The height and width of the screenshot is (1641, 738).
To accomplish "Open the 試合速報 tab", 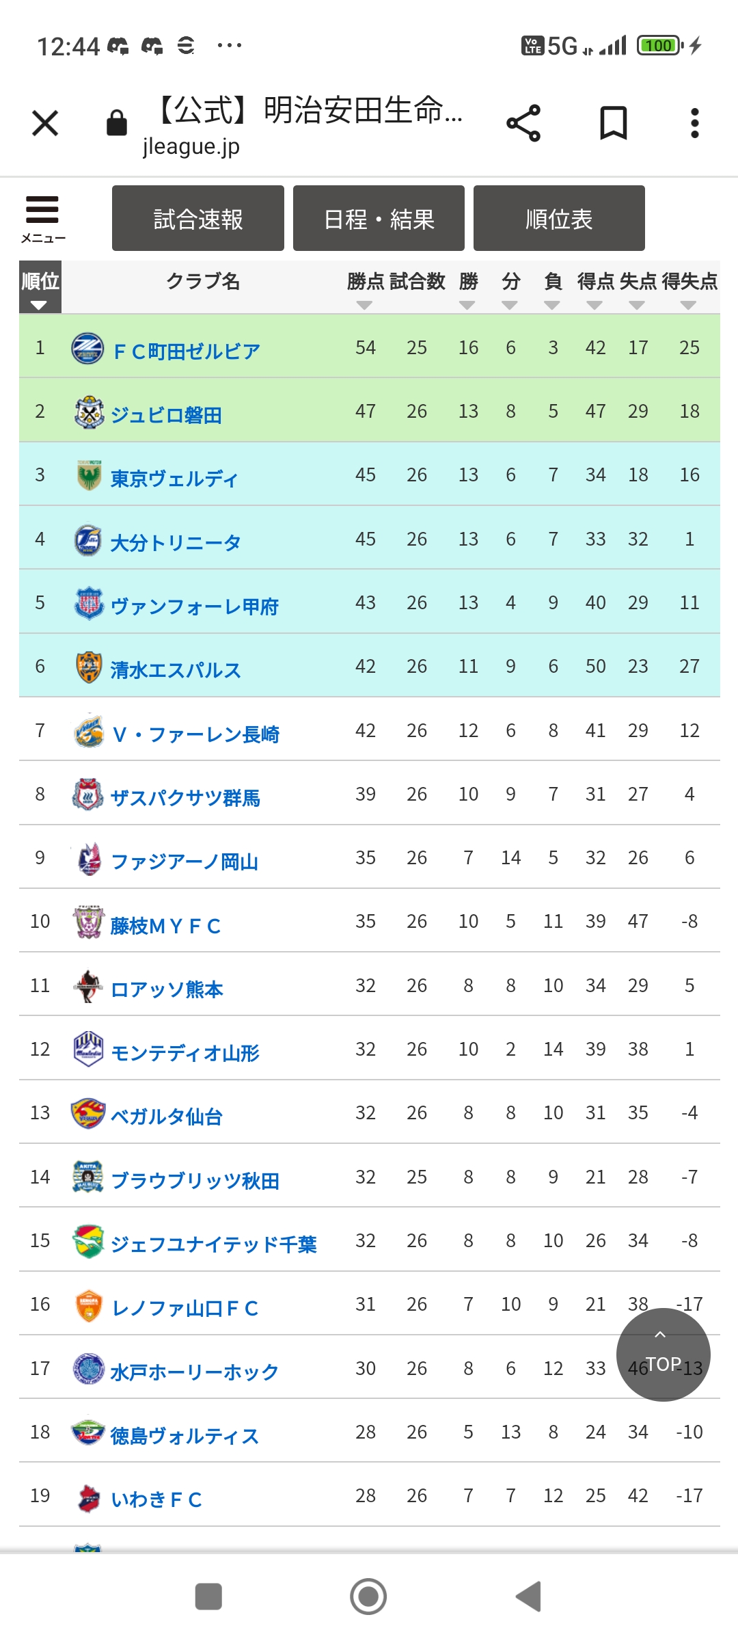I will tap(198, 218).
